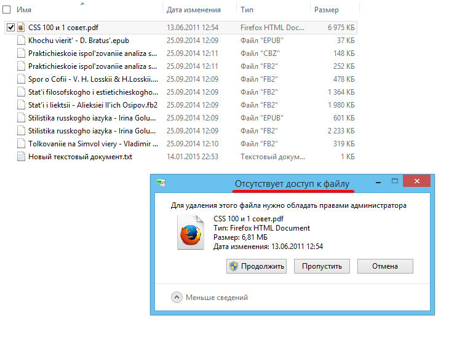
Task: Toggle the select-all checkbox beside Имя
Action: (7, 10)
